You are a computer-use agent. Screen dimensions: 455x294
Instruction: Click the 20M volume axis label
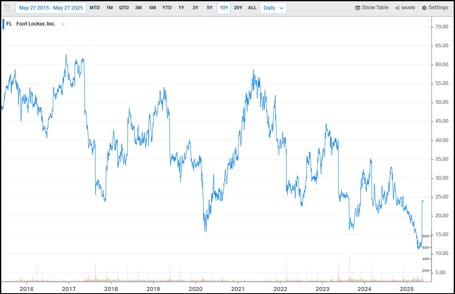click(426, 271)
